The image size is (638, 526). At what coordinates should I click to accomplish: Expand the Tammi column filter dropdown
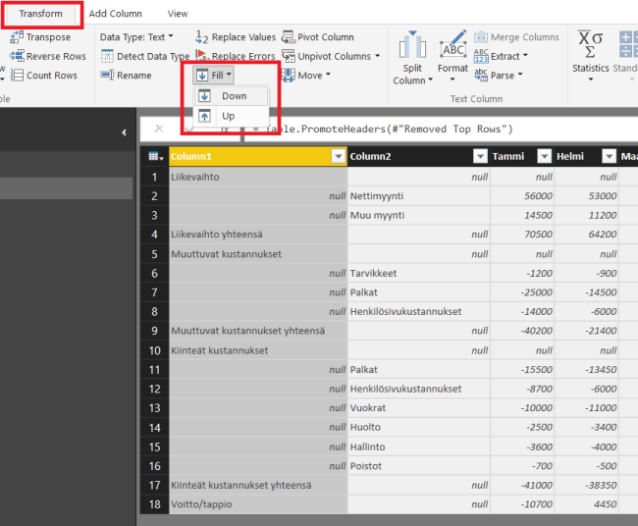544,156
